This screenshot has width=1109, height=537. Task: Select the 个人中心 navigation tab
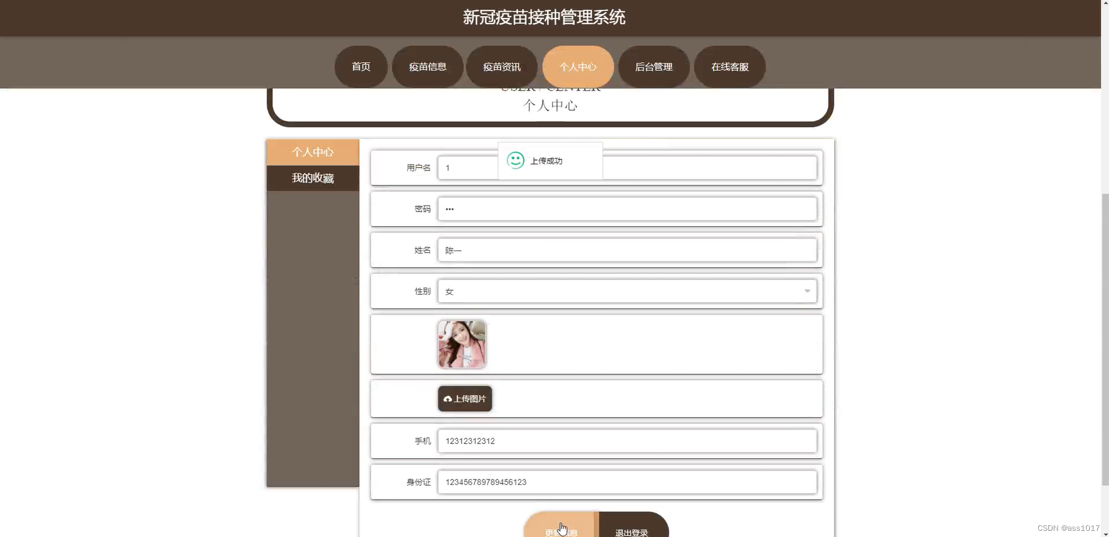578,66
